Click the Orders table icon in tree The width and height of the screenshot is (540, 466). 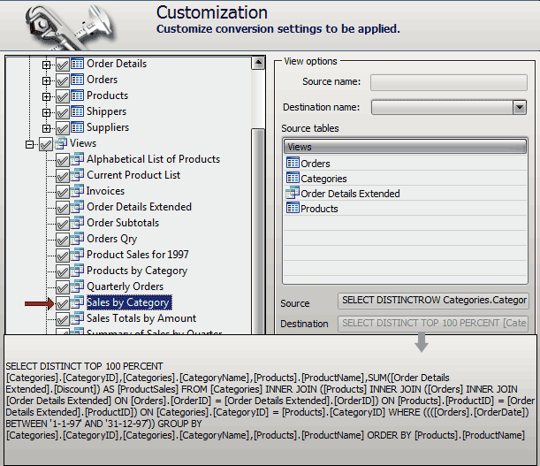click(77, 80)
